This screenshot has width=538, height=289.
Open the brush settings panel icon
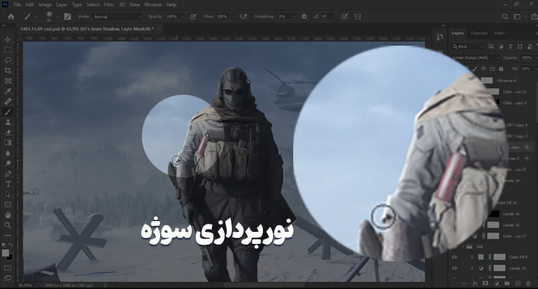(x=68, y=16)
